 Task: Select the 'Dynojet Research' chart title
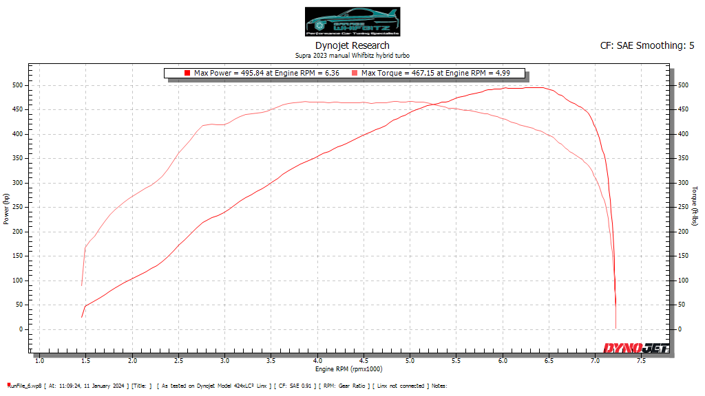352,45
